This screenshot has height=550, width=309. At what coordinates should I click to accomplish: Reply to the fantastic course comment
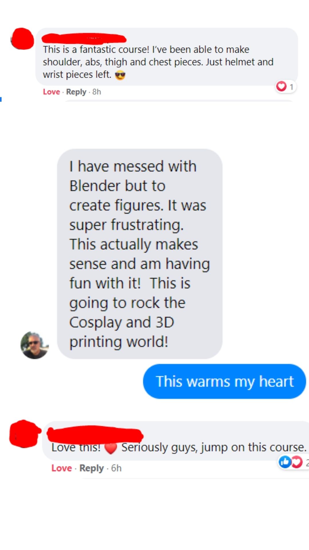(76, 92)
